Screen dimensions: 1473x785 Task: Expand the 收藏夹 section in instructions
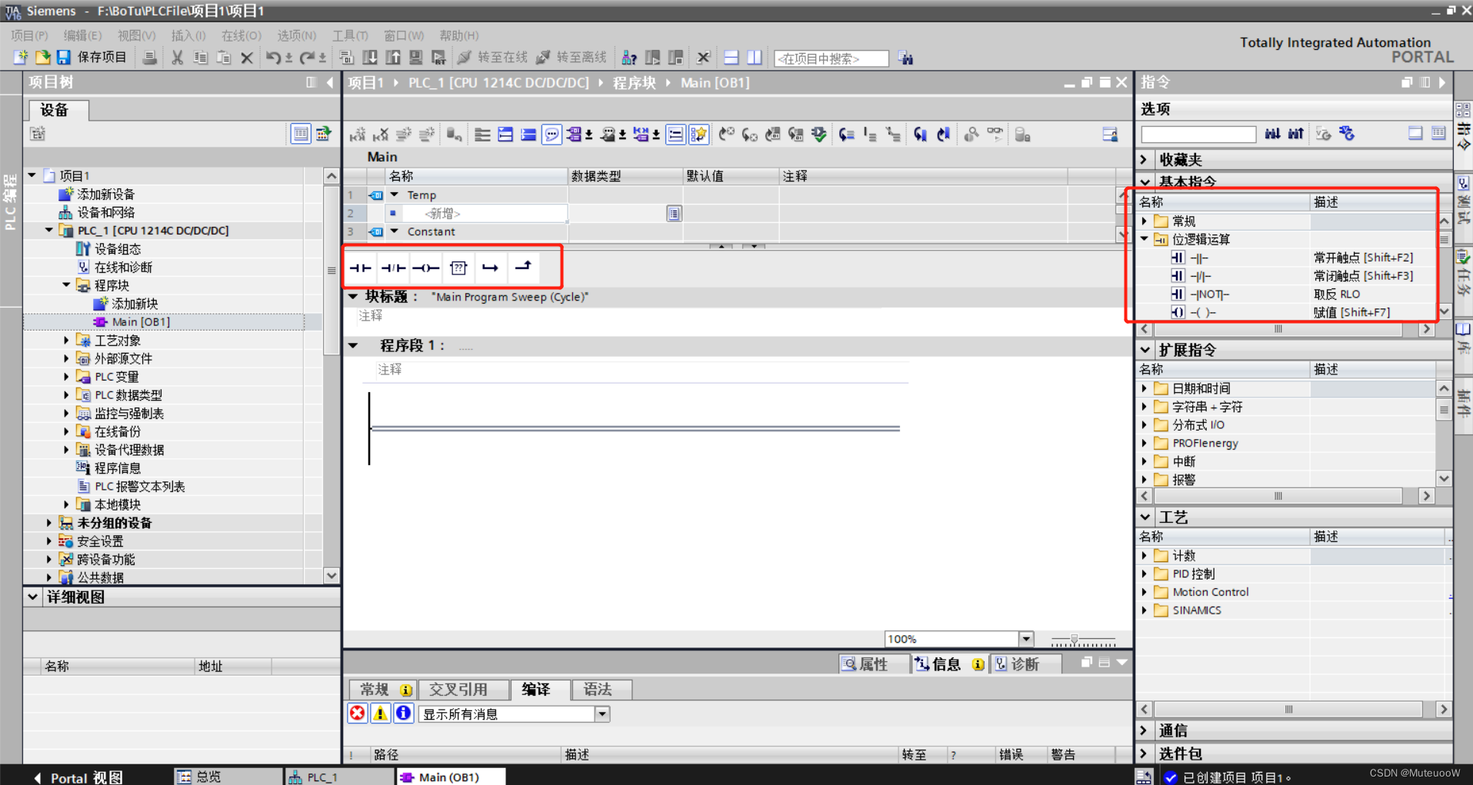coord(1145,159)
